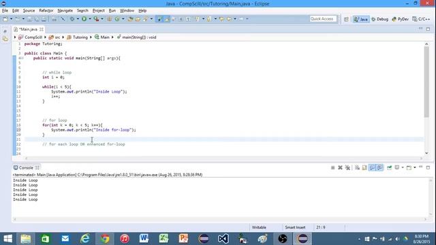Viewport: 436px width, 245px height.
Task: Open the Refactor menu
Action: pyautogui.click(x=46, y=11)
